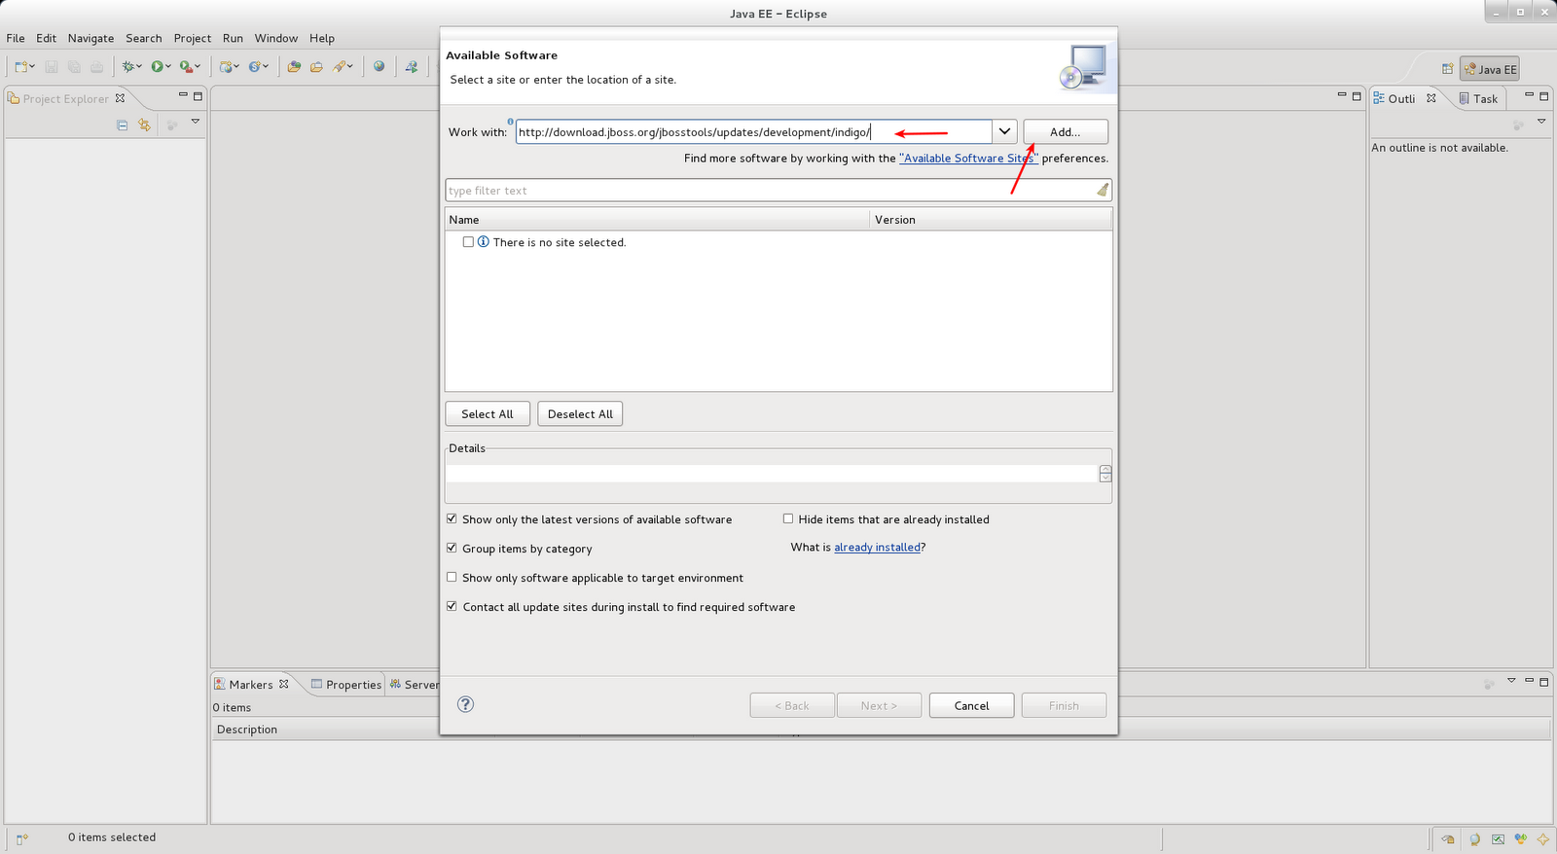This screenshot has width=1557, height=854.
Task: Click the Description column header in Markers
Action: [247, 729]
